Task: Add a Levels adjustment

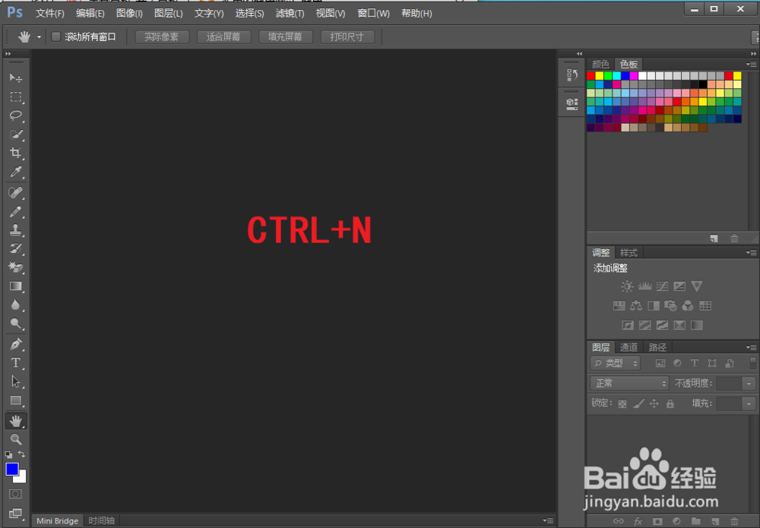Action: [644, 286]
